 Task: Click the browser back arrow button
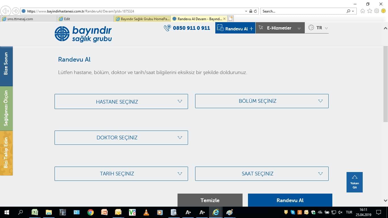click(x=6, y=11)
